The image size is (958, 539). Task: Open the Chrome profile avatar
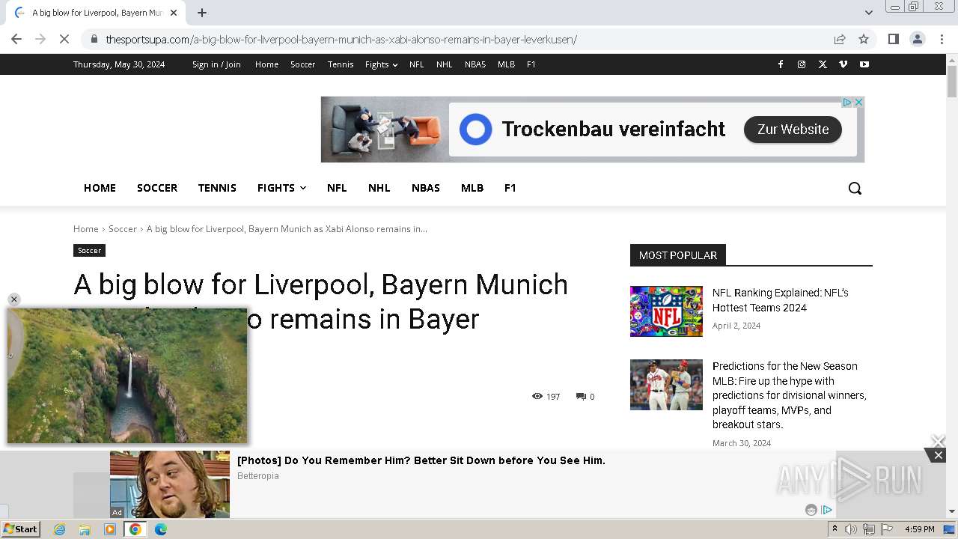(917, 39)
